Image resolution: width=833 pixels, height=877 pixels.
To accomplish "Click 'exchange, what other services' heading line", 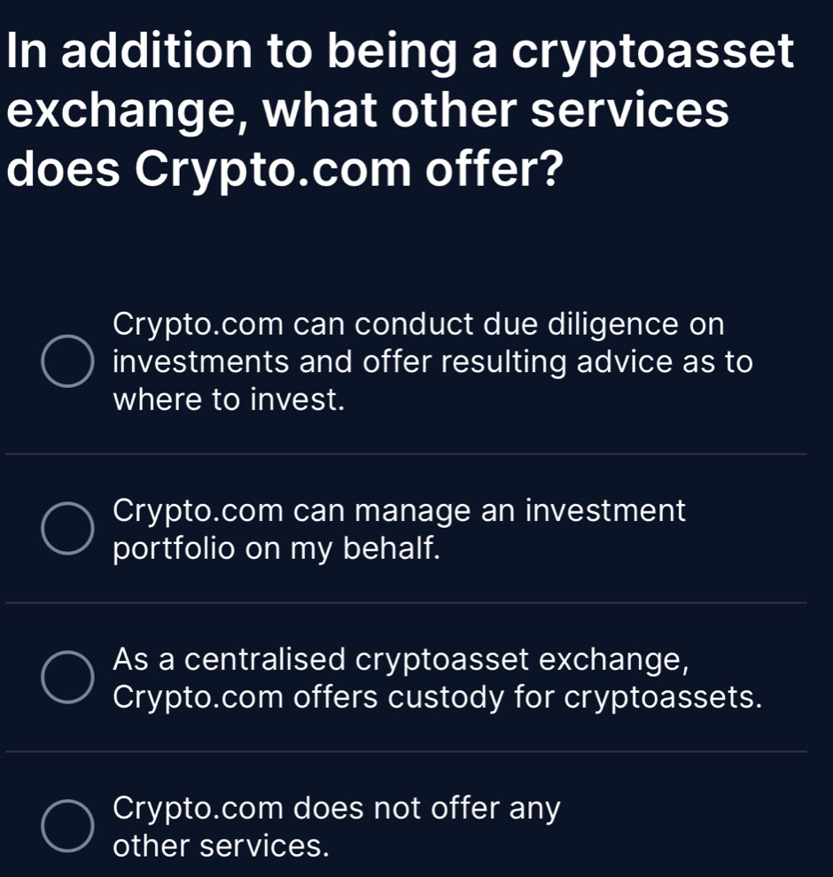I will point(368,111).
